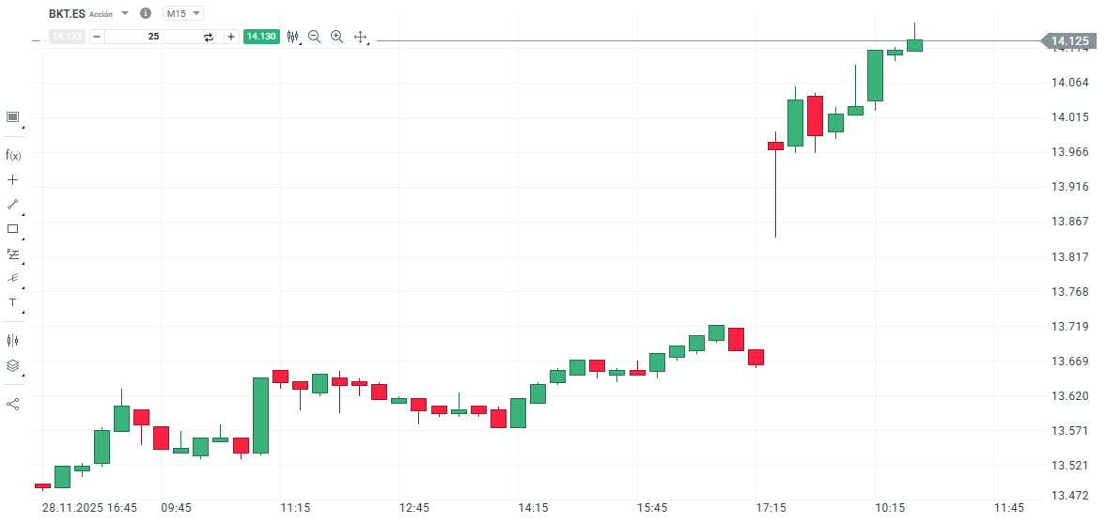Decrease the volume with minus button
The height and width of the screenshot is (523, 1106).
96,37
